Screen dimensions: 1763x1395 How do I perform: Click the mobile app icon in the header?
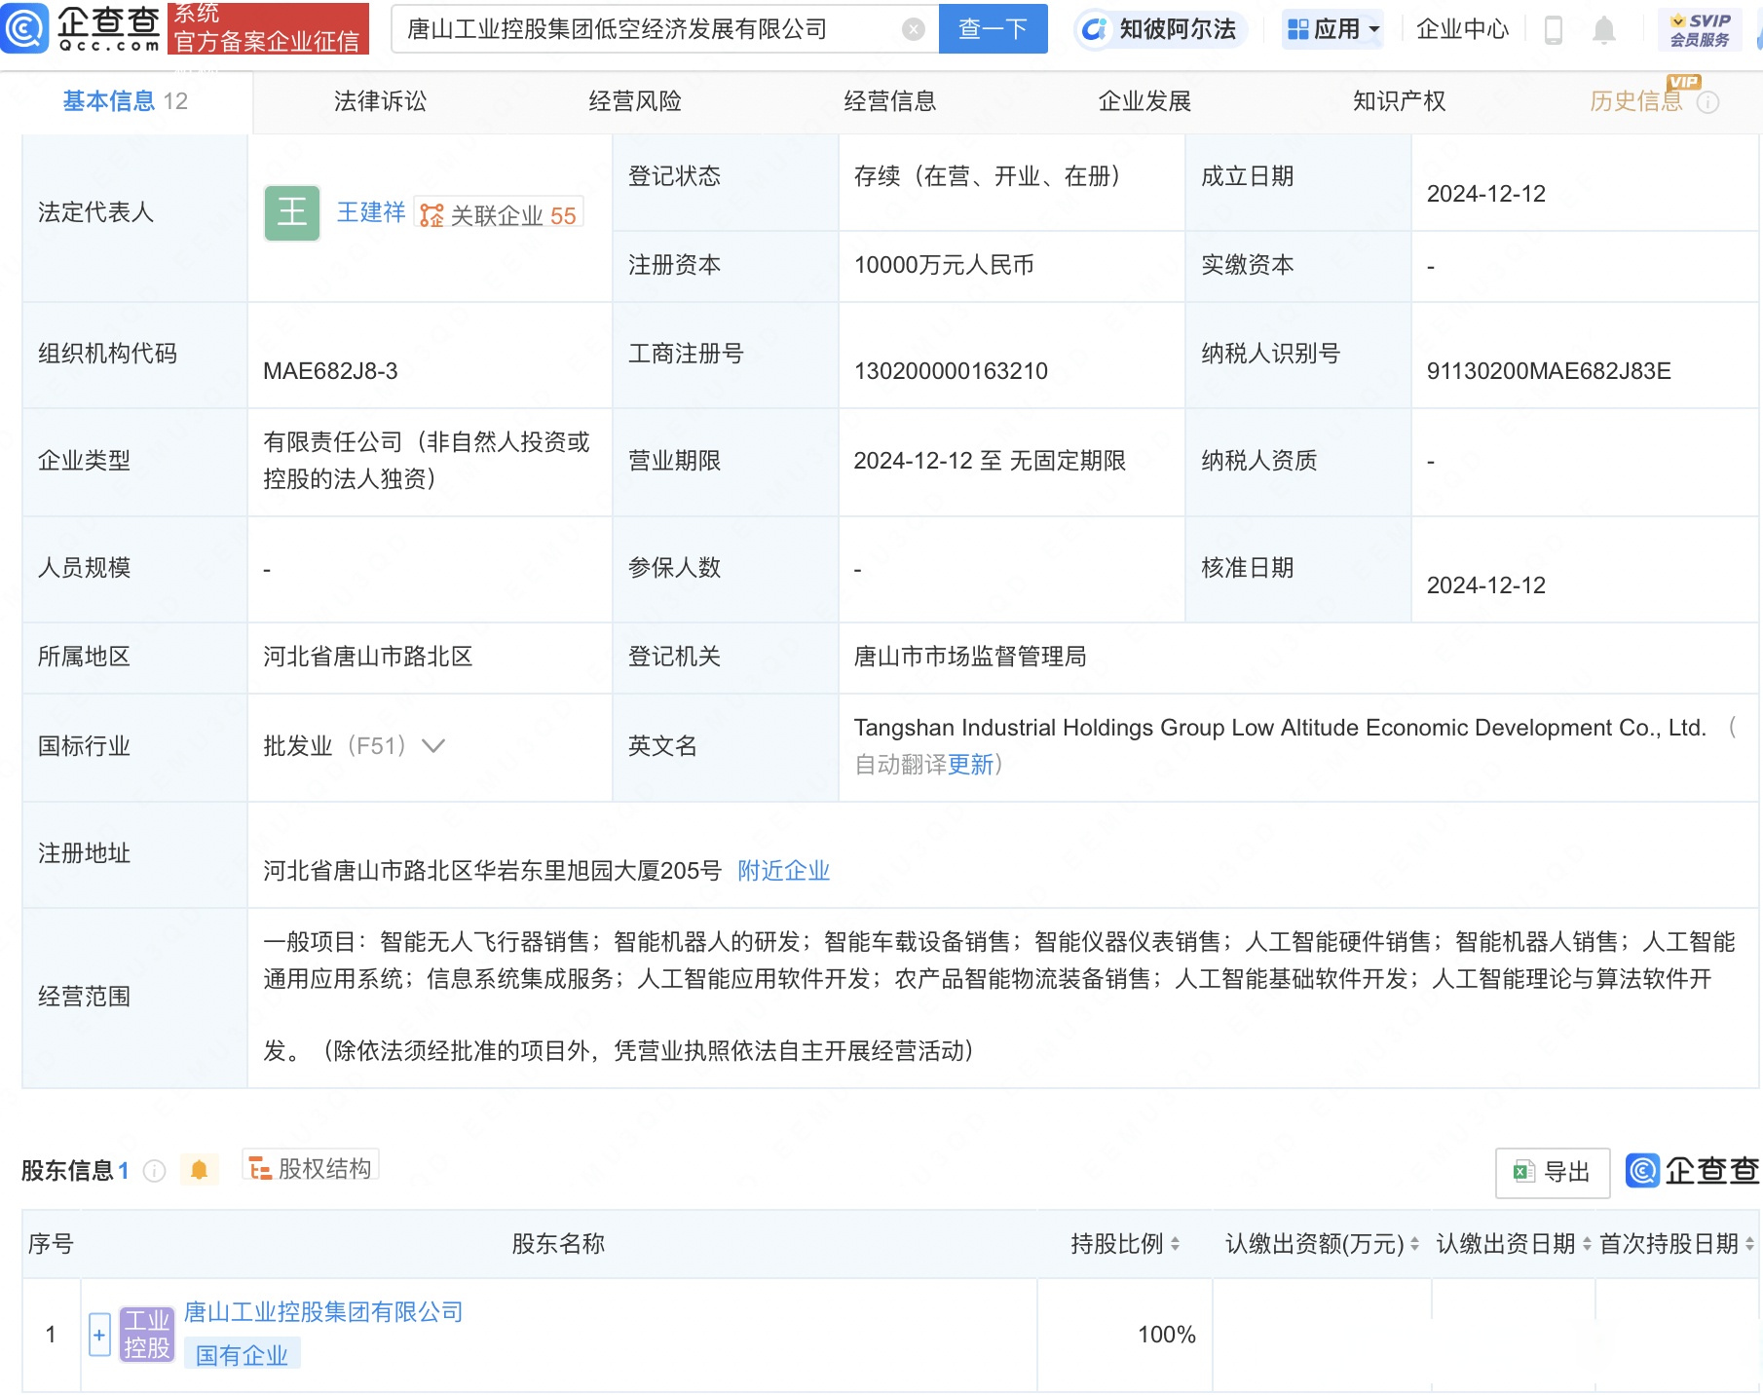pos(1553,28)
